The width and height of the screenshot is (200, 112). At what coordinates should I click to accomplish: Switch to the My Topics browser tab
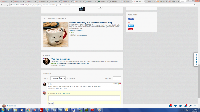click(x=79, y=1)
